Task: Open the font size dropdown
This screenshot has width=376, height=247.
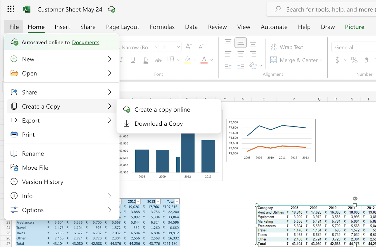Action: [x=178, y=47]
